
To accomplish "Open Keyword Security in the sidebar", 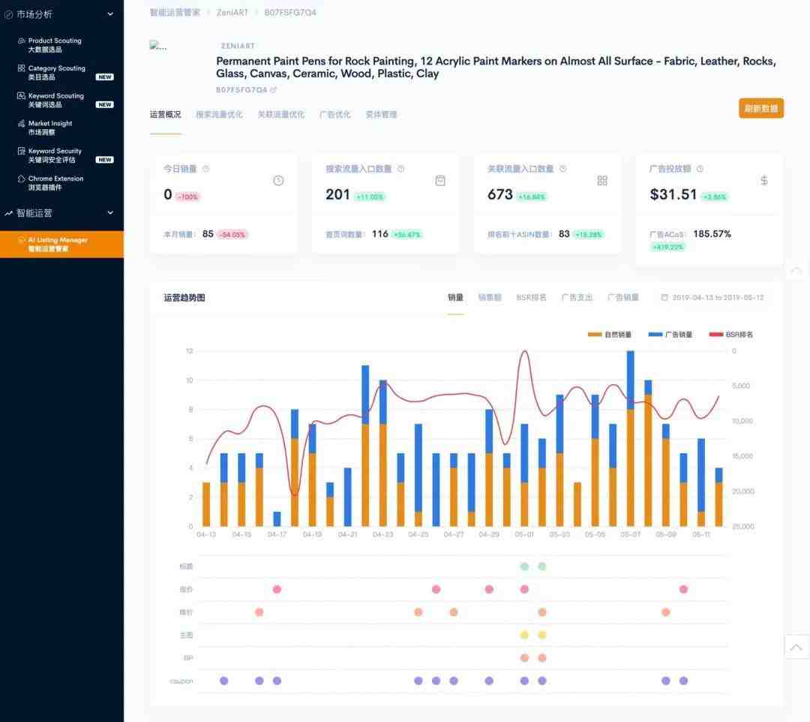I will pos(54,155).
